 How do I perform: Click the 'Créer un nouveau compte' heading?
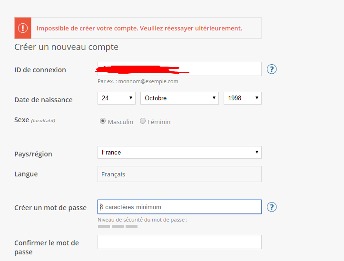[x=66, y=47]
